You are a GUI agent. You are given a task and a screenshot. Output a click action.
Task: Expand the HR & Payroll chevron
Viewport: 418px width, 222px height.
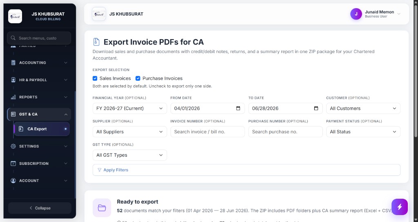pyautogui.click(x=66, y=80)
